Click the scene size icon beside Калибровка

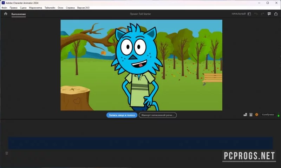point(245,114)
